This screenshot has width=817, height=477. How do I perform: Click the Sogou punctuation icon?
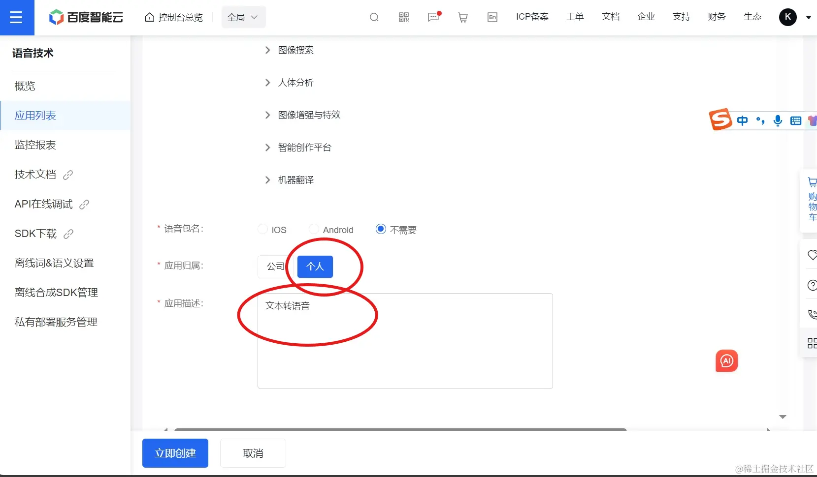click(760, 120)
